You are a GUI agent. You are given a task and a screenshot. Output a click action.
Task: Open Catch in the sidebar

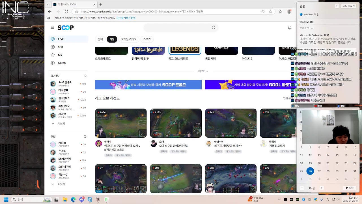68,63
